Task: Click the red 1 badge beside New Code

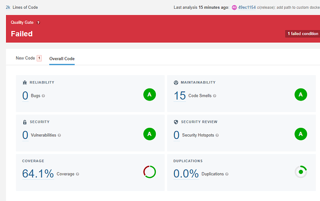Action: [x=39, y=58]
